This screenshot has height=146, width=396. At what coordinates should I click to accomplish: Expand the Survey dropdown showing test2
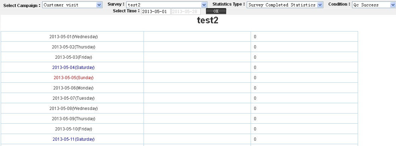166,5
